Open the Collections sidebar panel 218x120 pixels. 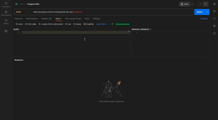6,5
